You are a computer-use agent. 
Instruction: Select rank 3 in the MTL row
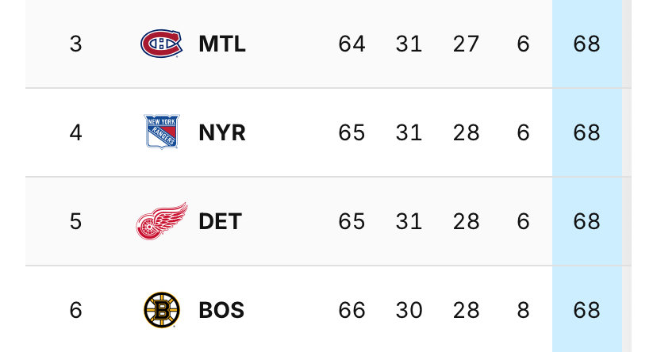[x=76, y=44]
